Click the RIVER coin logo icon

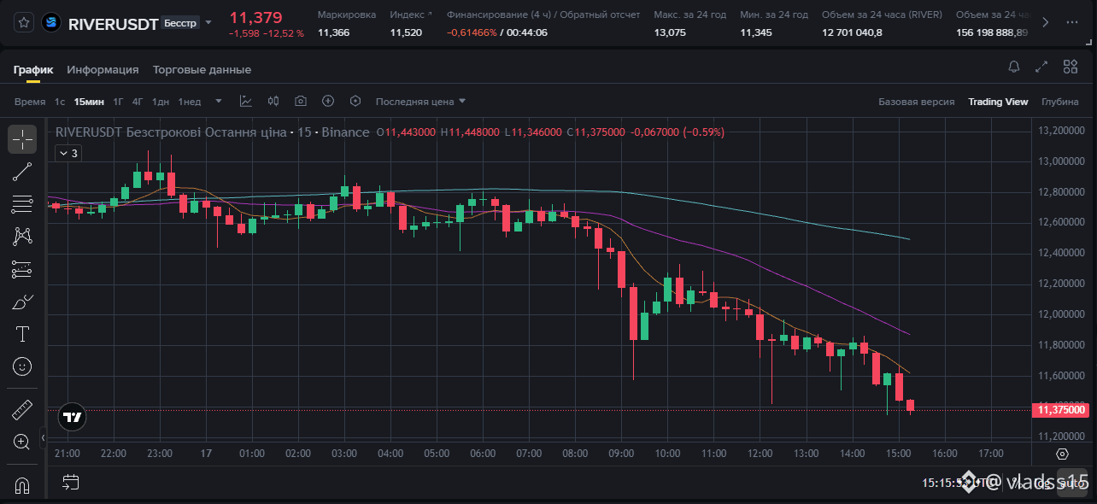pyautogui.click(x=52, y=23)
